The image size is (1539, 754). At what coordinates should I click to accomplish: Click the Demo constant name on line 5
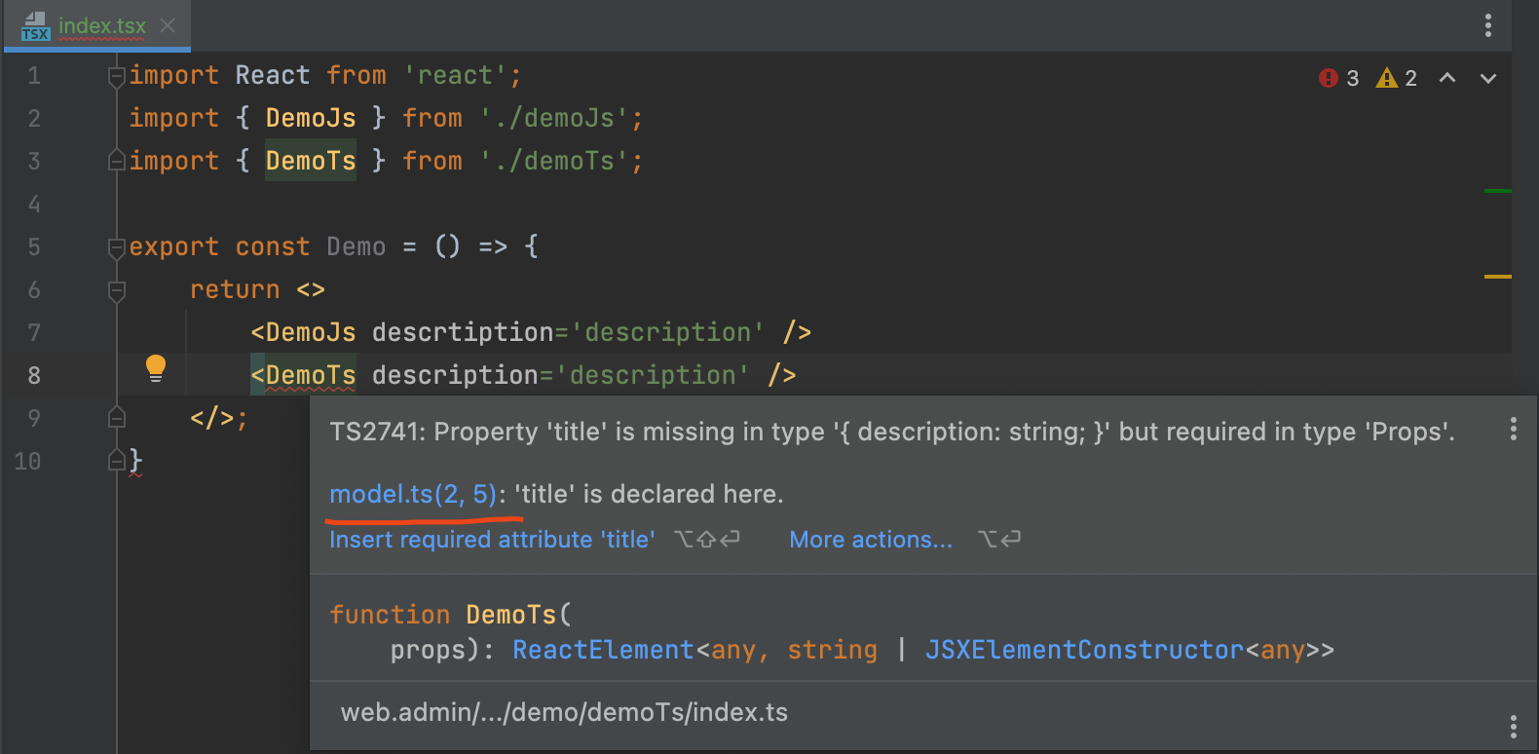click(357, 247)
